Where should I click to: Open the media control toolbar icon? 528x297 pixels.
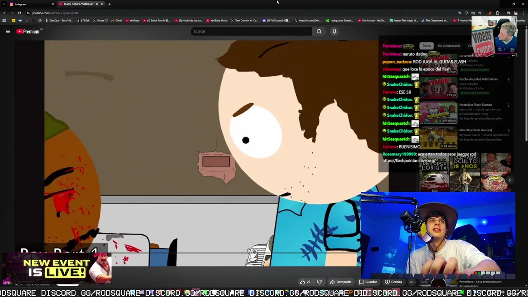point(508,13)
